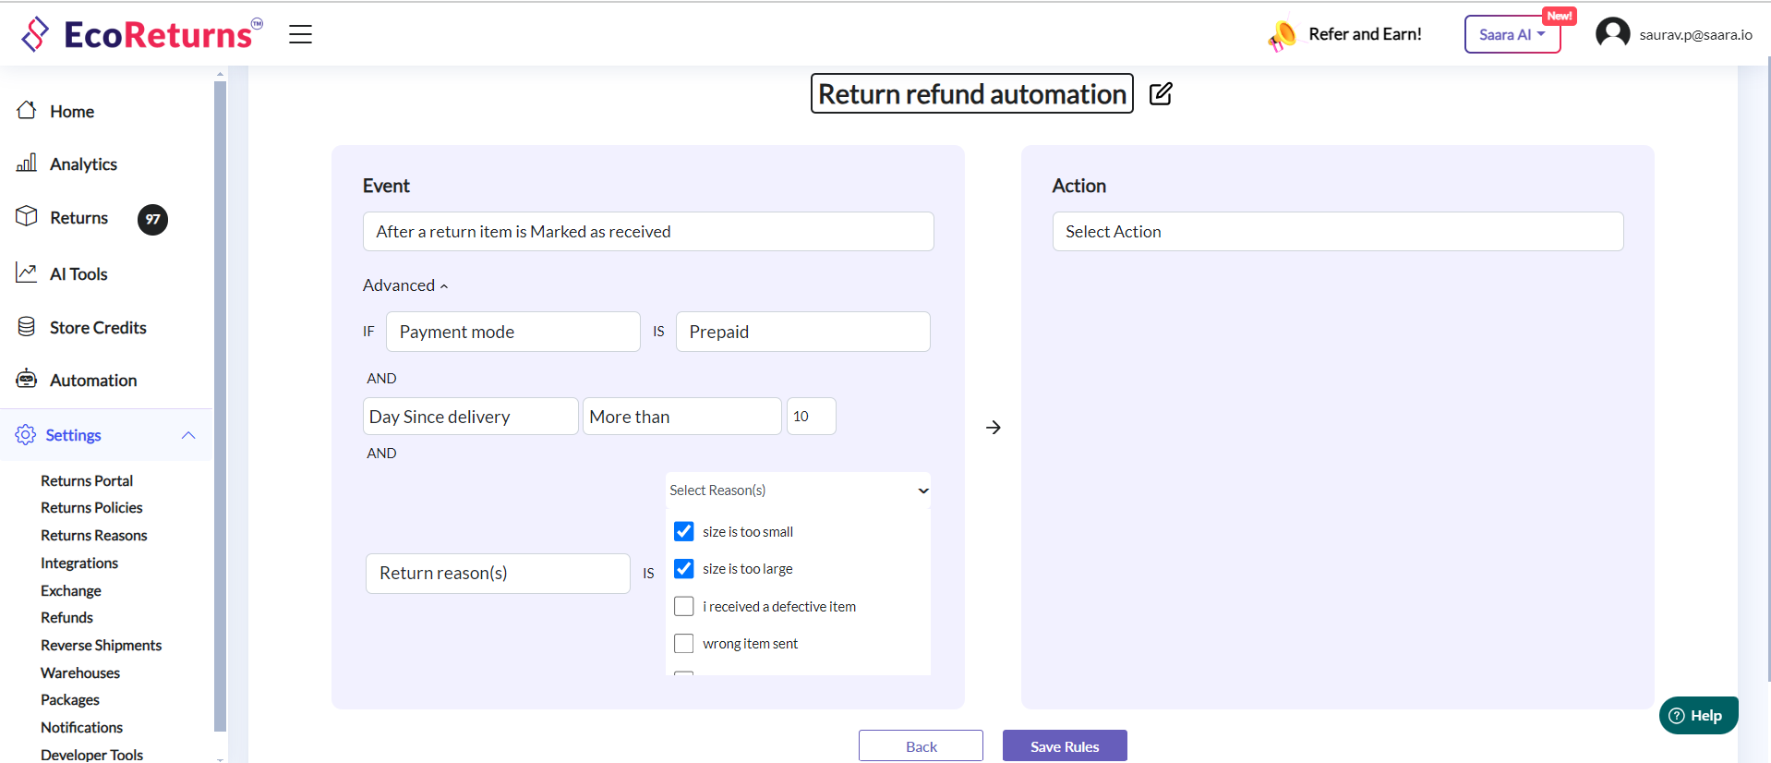The height and width of the screenshot is (763, 1771).
Task: Uncheck 'size is too large' reason
Action: click(x=683, y=569)
